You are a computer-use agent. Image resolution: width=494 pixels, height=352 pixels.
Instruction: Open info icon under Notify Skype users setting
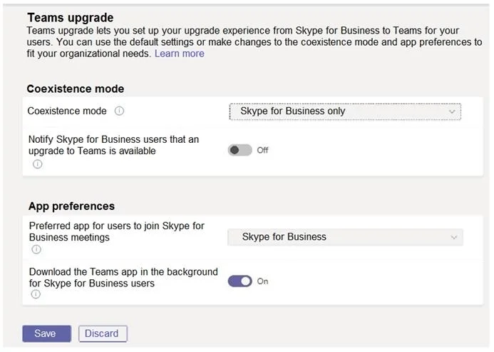(38, 164)
